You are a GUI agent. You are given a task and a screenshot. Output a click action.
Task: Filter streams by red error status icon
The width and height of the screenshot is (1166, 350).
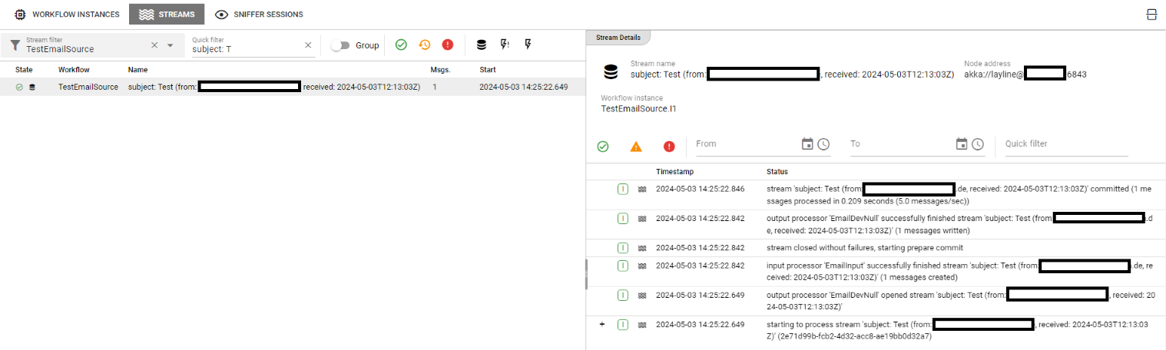[x=448, y=45]
